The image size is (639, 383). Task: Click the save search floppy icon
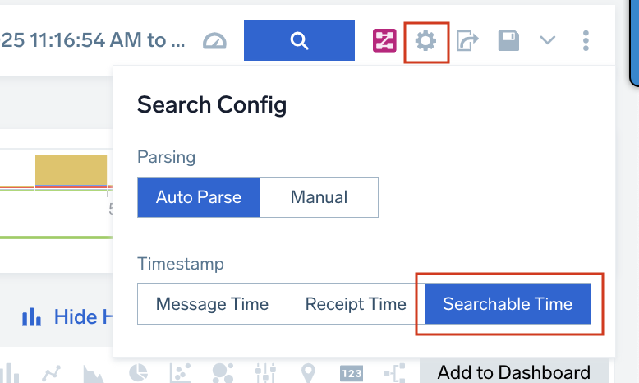pyautogui.click(x=508, y=39)
